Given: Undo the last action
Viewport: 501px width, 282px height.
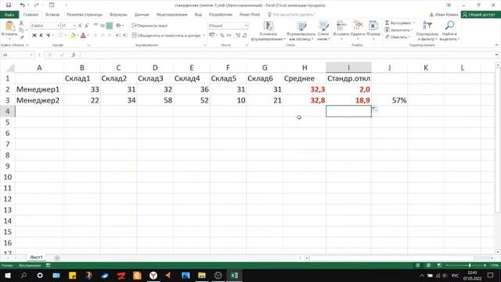Looking at the screenshot, I should click(x=22, y=5).
